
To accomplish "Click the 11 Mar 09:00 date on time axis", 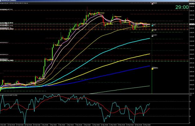I will tap(96, 125).
